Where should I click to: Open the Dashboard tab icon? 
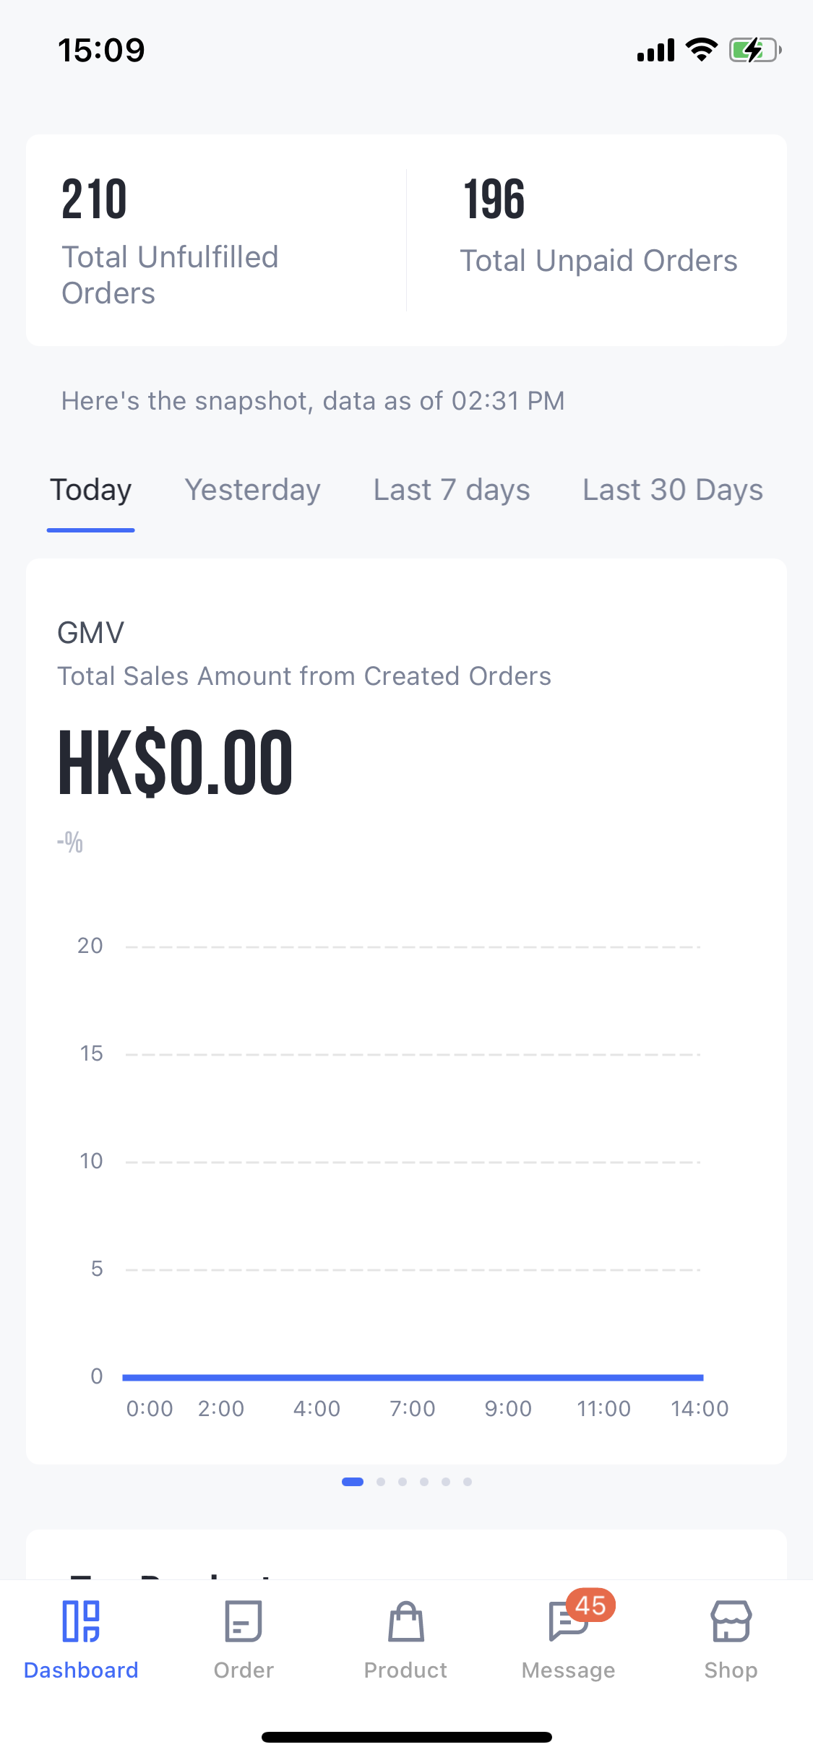click(81, 1621)
